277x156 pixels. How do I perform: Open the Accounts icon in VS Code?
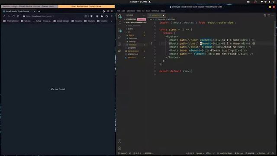pos(119,141)
